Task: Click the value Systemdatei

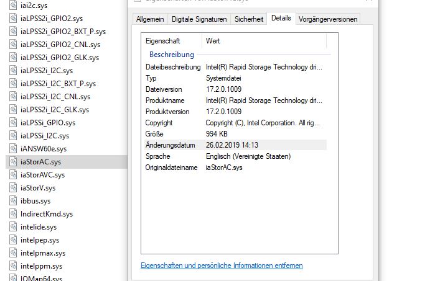Action: 223,78
